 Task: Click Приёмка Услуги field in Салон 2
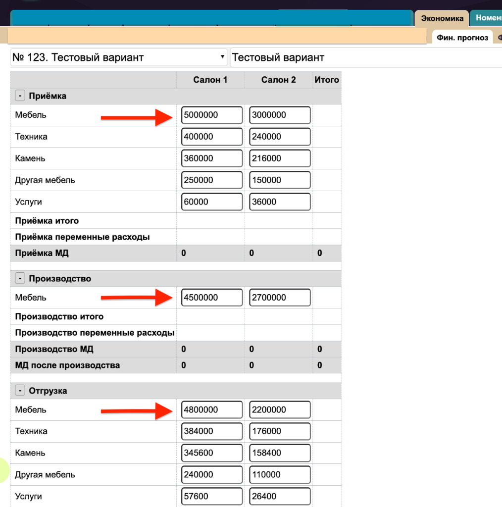[x=280, y=202]
